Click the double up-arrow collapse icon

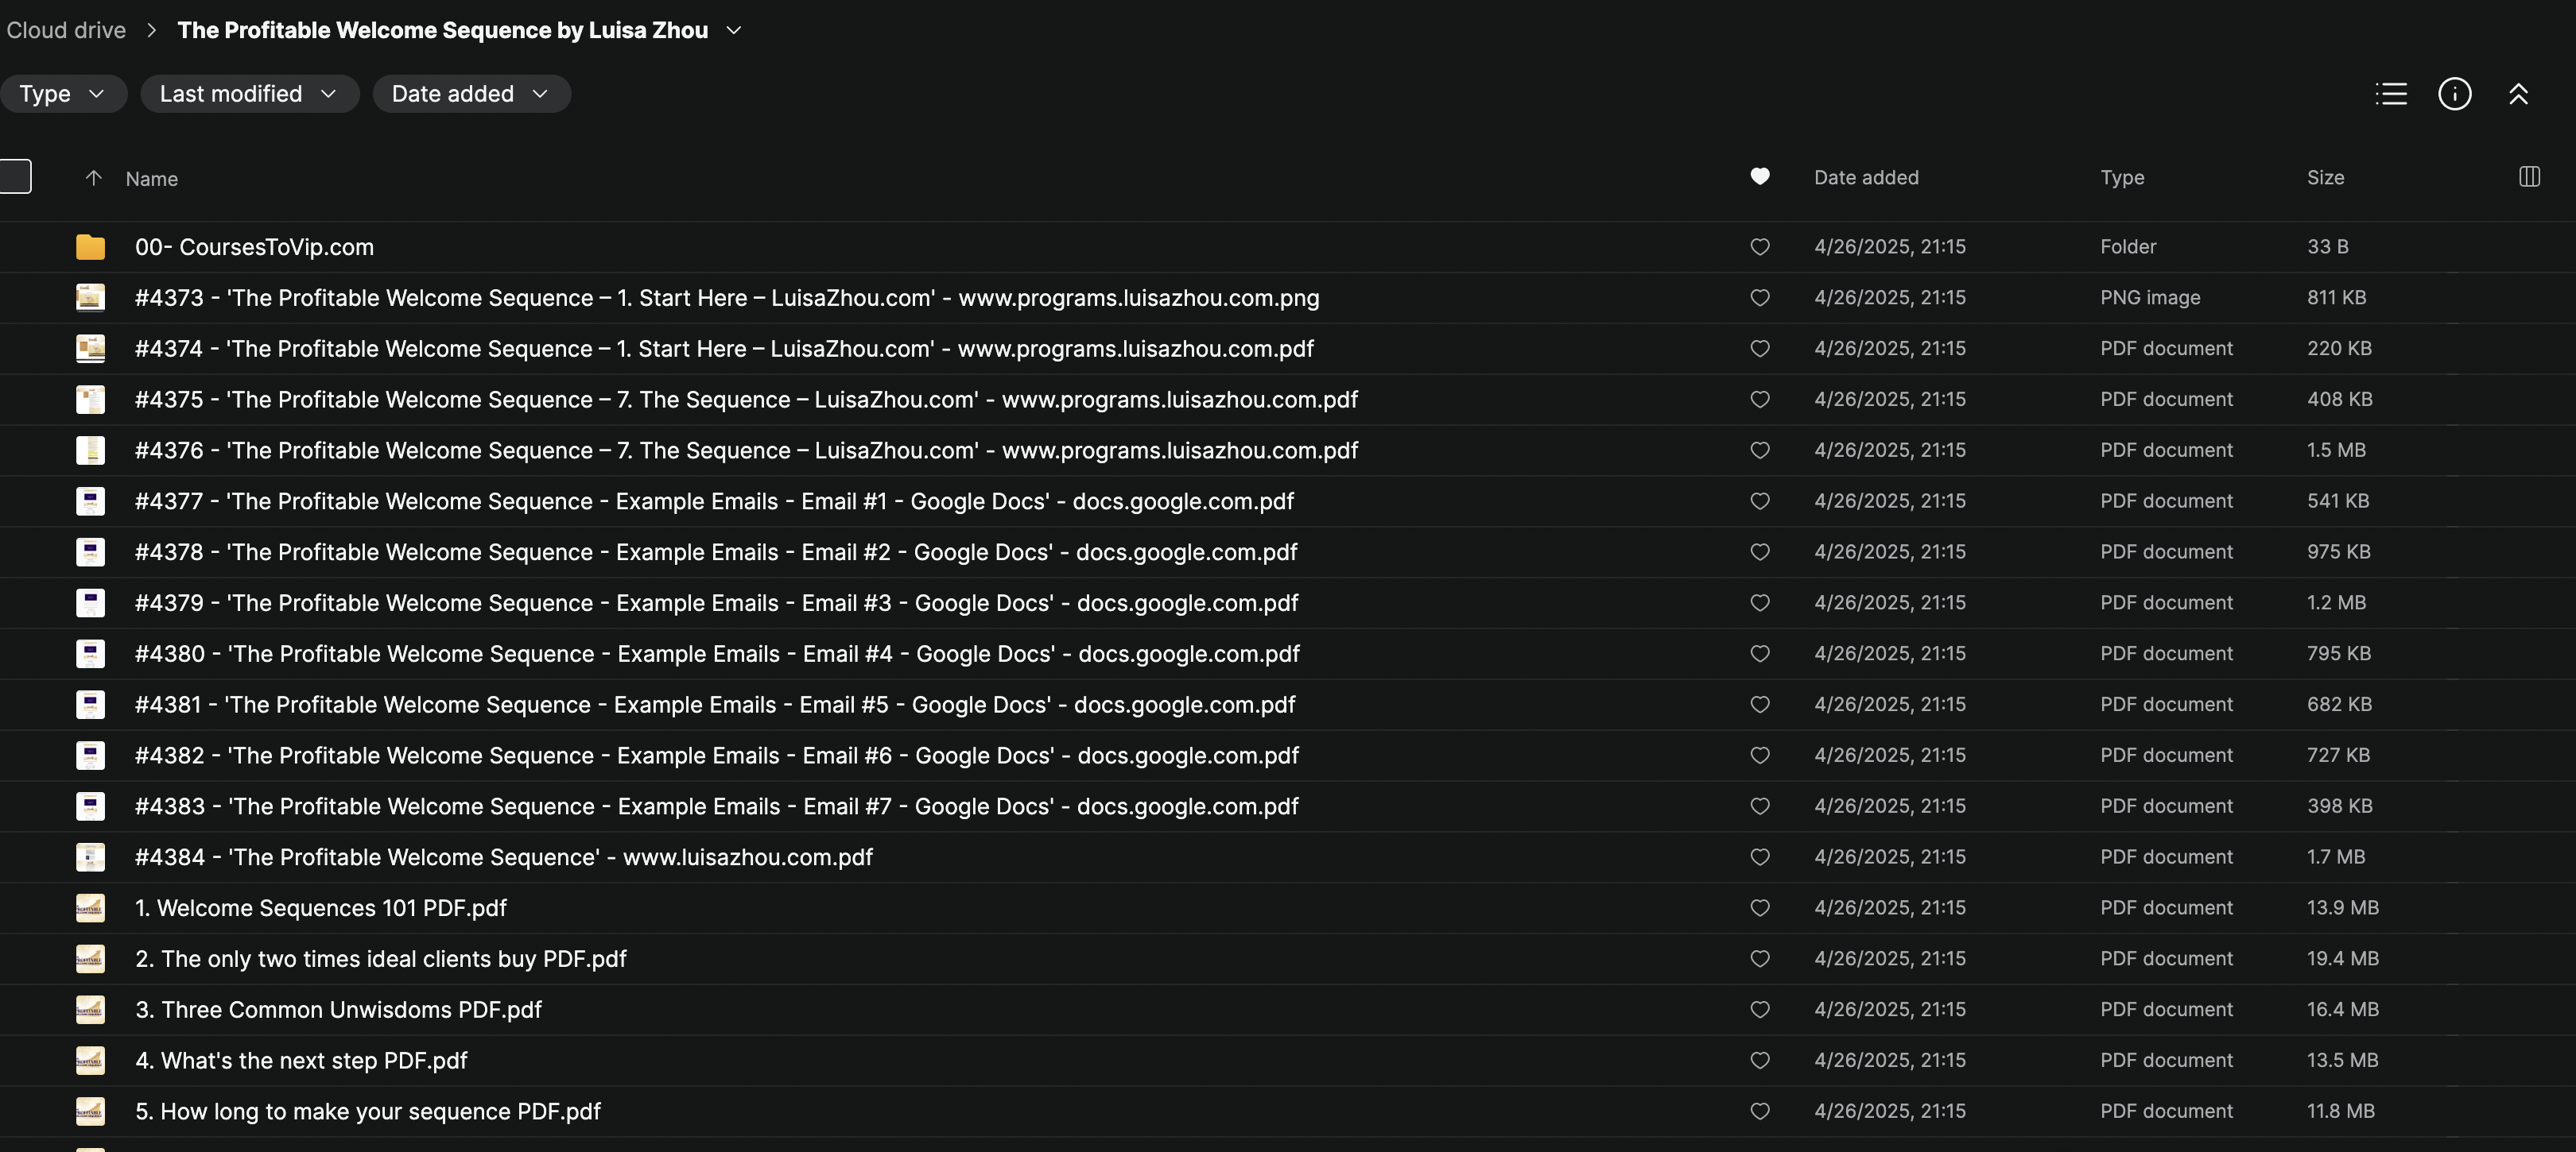[2518, 94]
